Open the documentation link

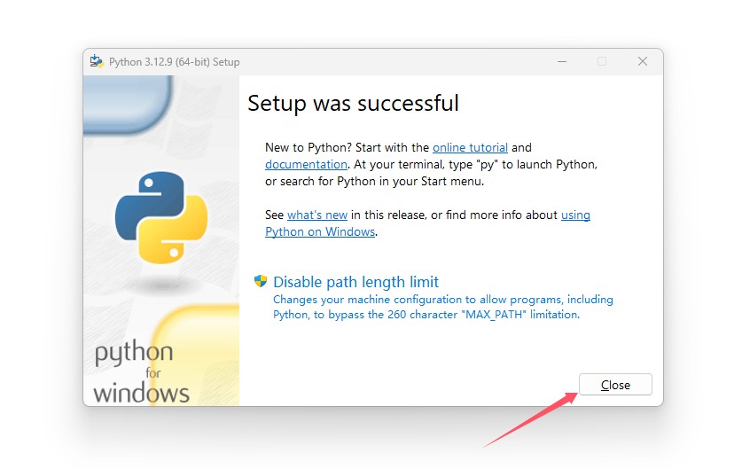(x=306, y=165)
